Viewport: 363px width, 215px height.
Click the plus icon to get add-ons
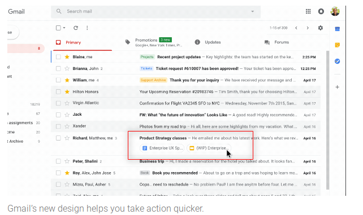click(338, 87)
